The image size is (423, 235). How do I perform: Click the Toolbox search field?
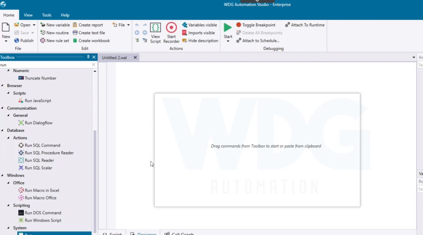pos(46,65)
